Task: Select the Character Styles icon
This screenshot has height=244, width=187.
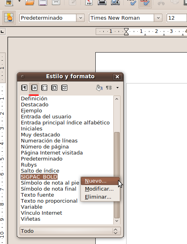Action: point(34,88)
